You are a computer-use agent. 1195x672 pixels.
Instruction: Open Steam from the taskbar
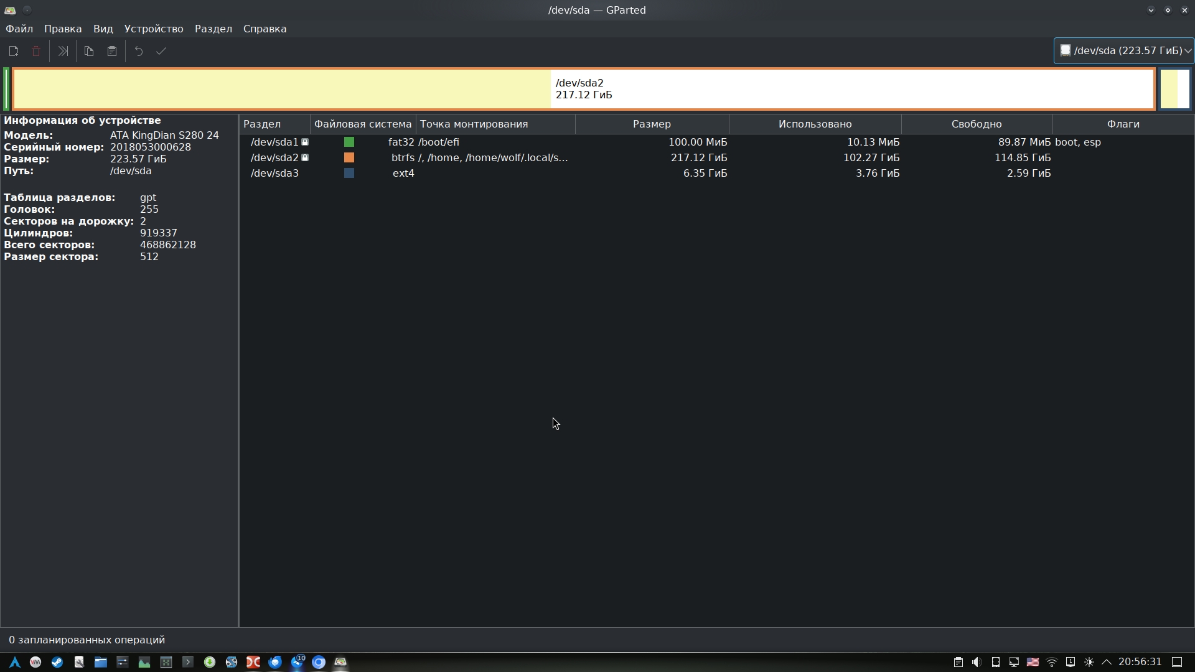[57, 662]
